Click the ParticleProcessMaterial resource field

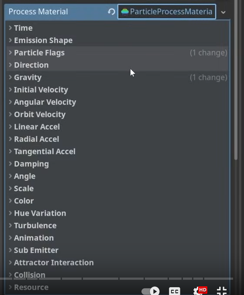point(167,12)
